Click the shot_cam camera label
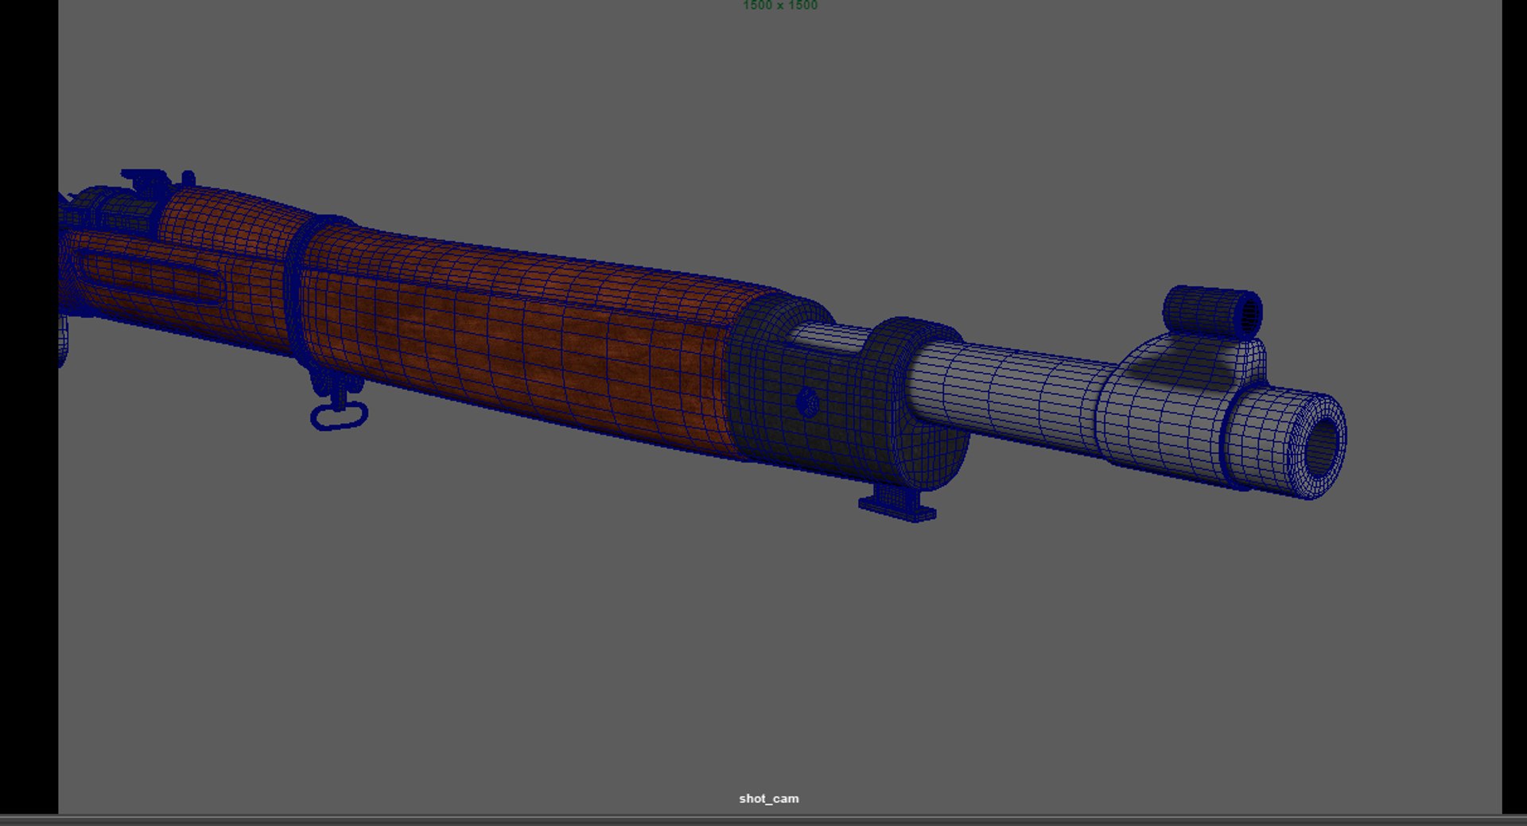This screenshot has height=826, width=1527. pyautogui.click(x=768, y=798)
